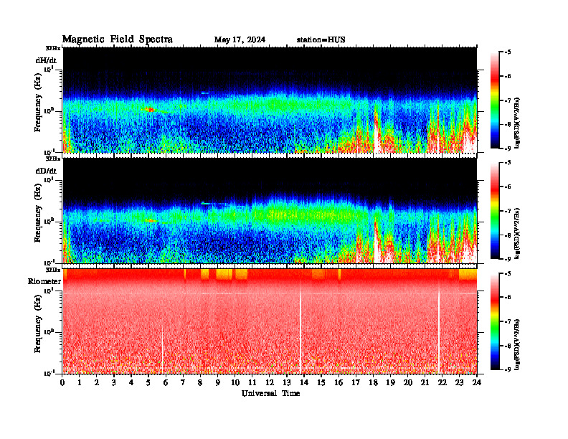Click the dH/dt panel color scale bar
The image size is (568, 439).
click(x=494, y=100)
